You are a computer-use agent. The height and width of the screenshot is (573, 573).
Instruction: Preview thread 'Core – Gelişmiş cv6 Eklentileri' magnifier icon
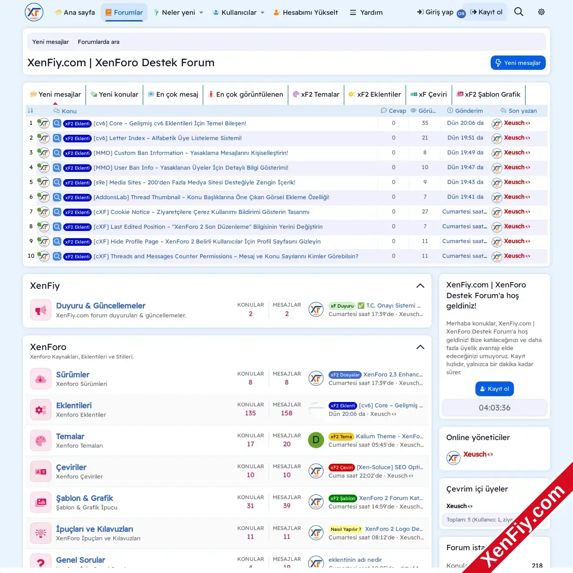tap(57, 123)
